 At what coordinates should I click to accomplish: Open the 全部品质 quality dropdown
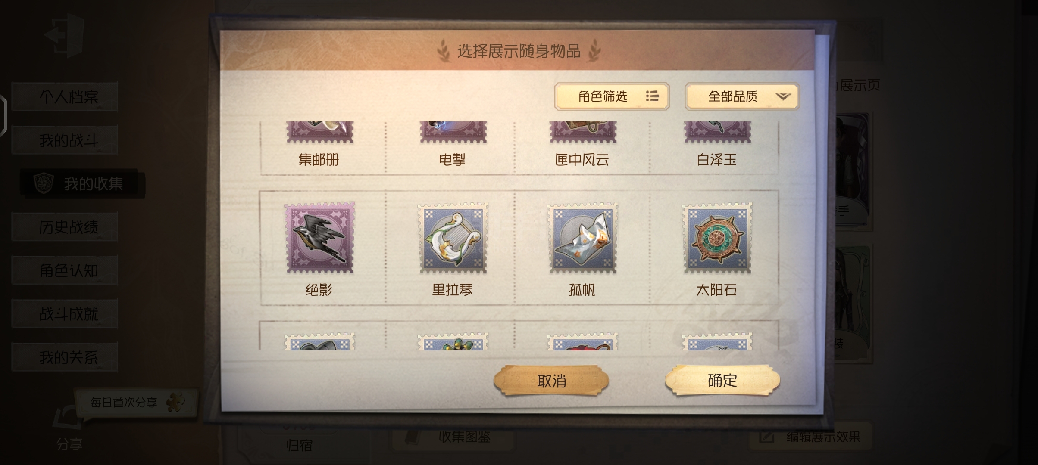tap(742, 96)
